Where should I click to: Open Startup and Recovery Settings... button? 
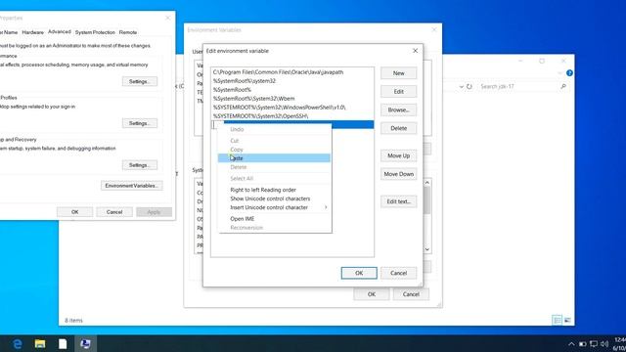pos(140,165)
